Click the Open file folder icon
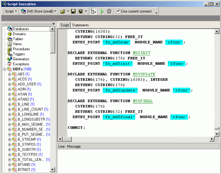The height and width of the screenshot is (174, 221). [63, 11]
